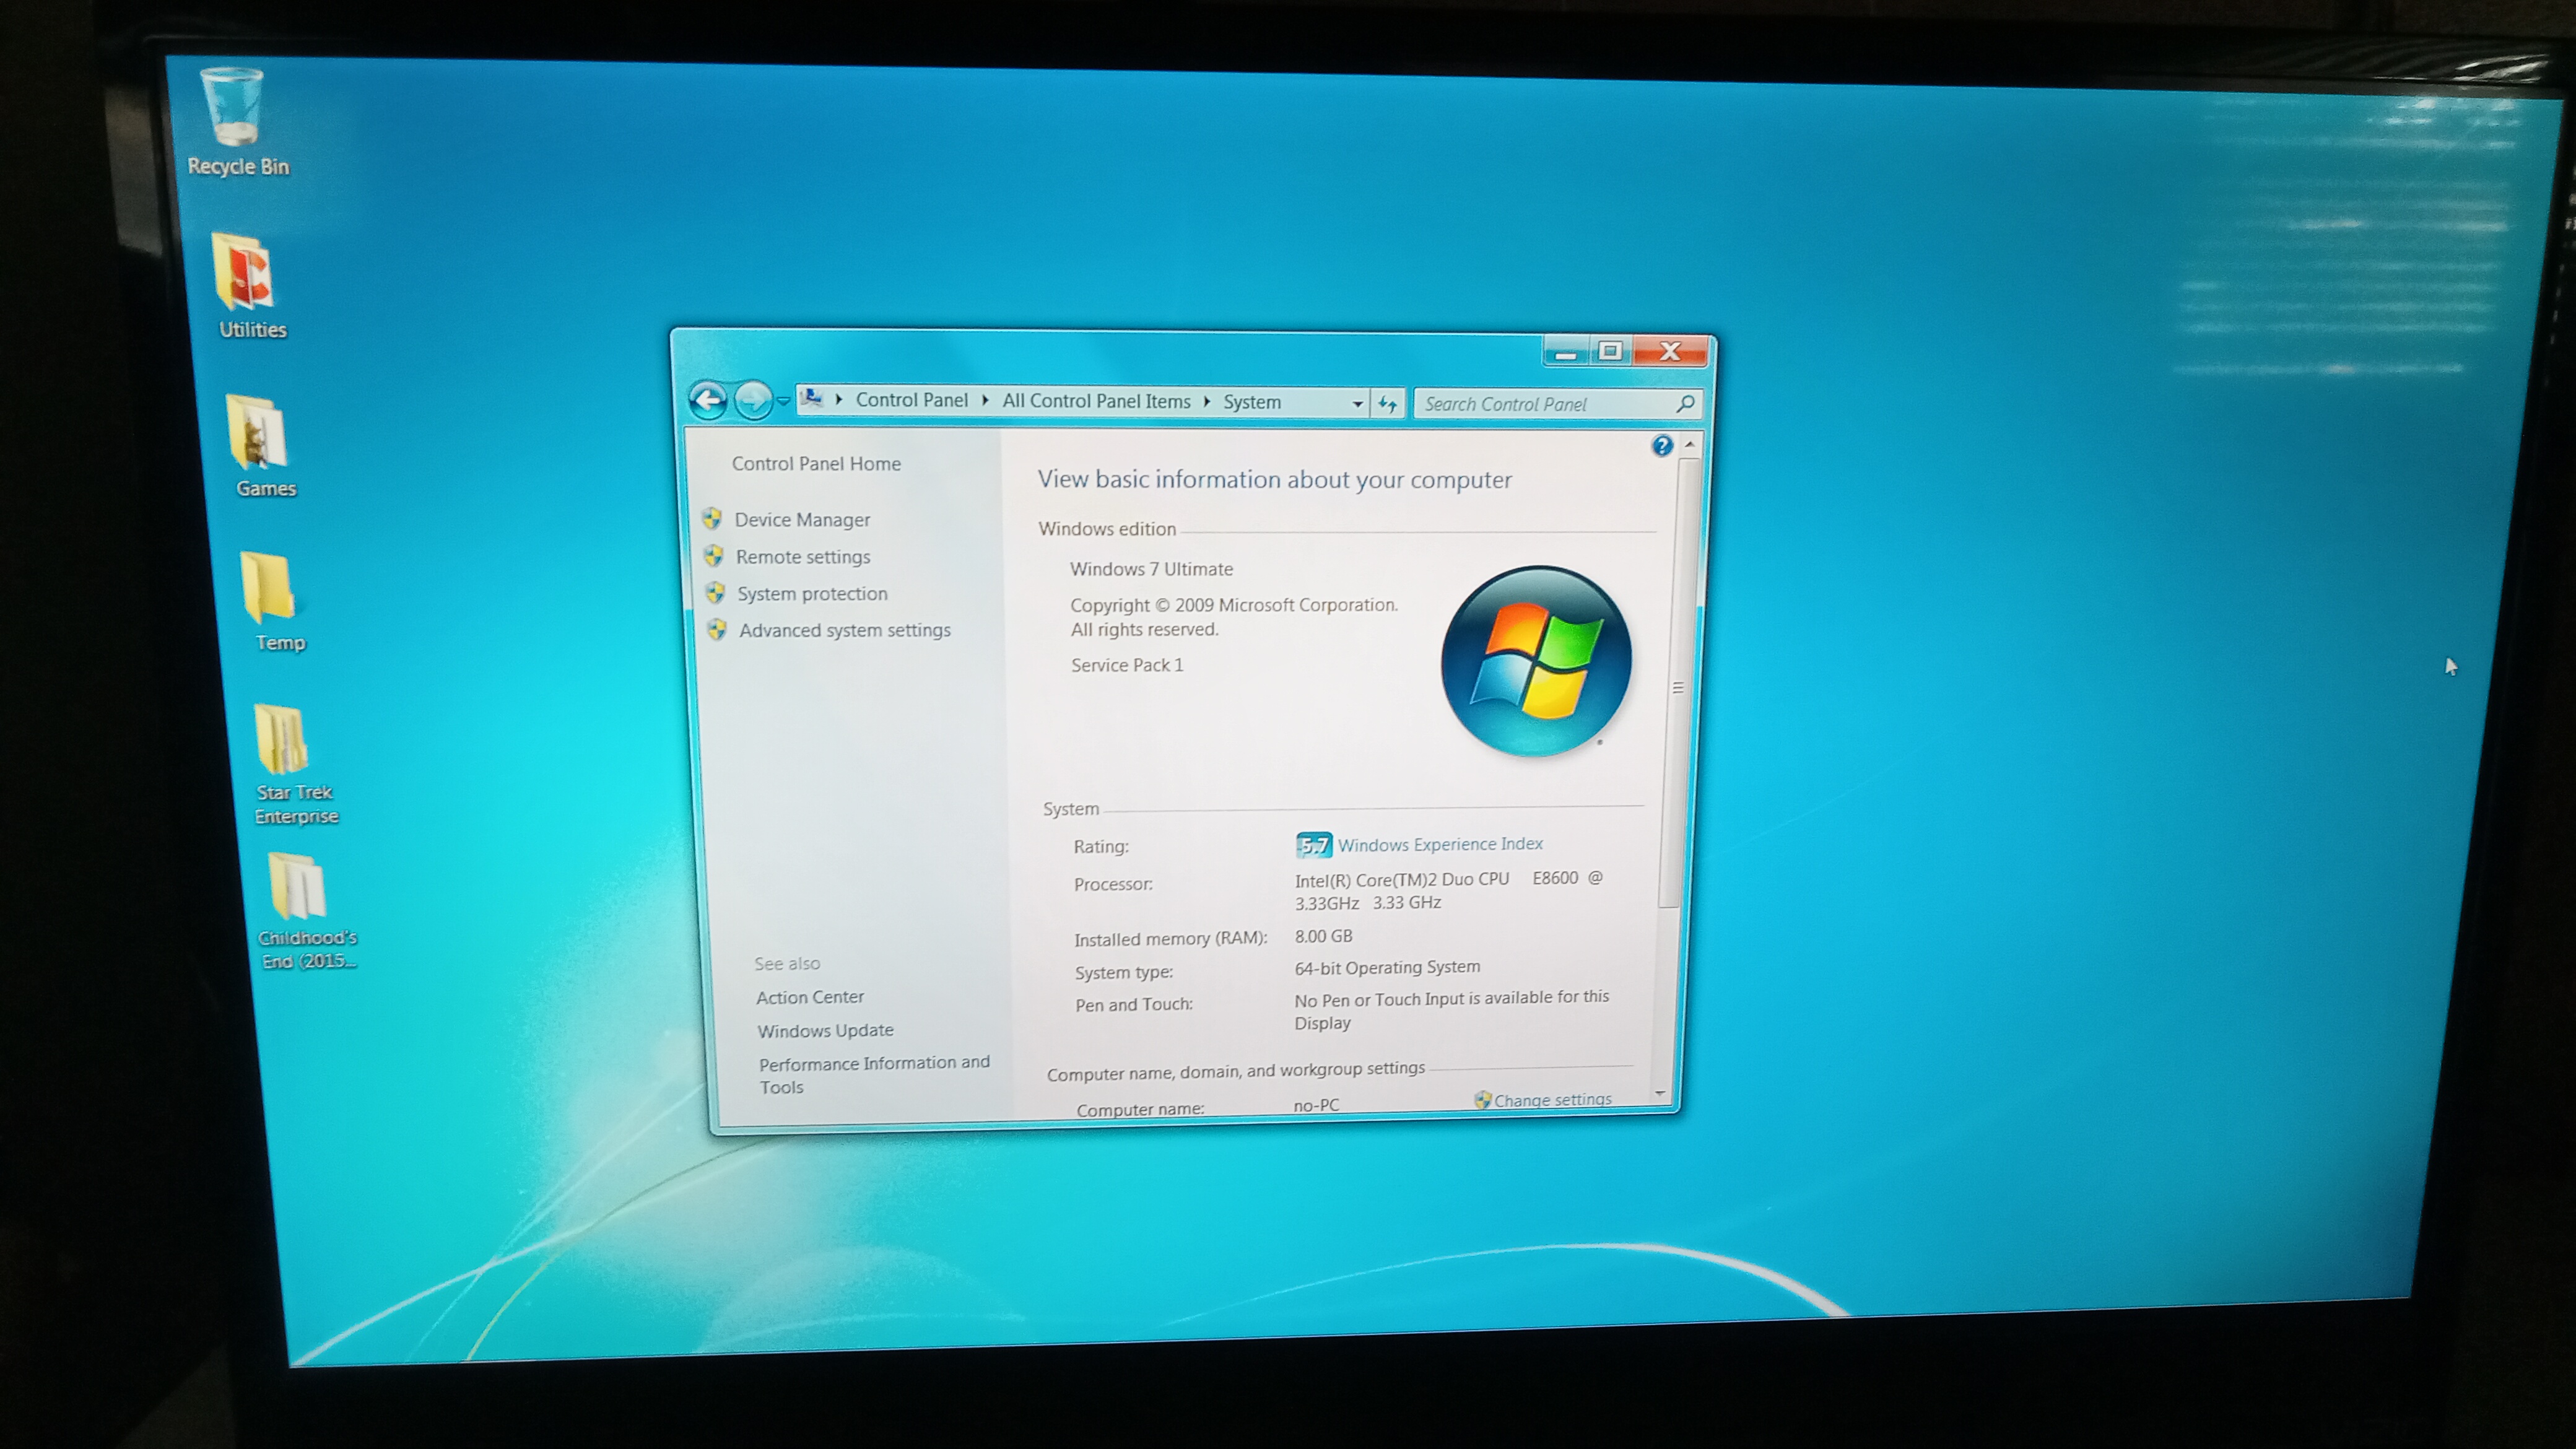The image size is (2576, 1449).
Task: Open address bar history dropdown arrow
Action: tap(1357, 404)
